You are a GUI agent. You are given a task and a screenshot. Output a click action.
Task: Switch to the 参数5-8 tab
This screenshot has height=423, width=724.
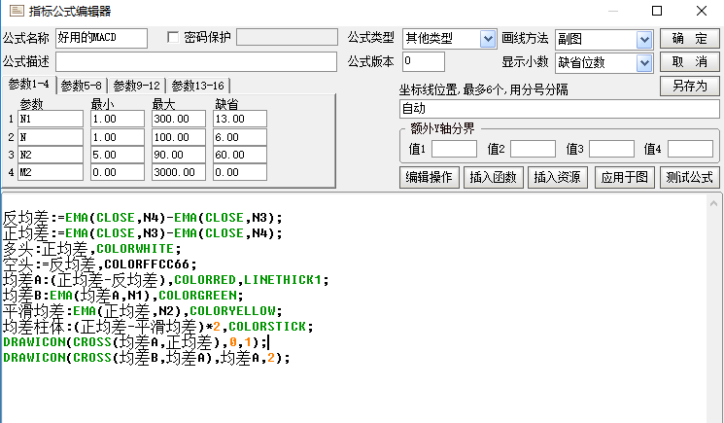(x=83, y=86)
